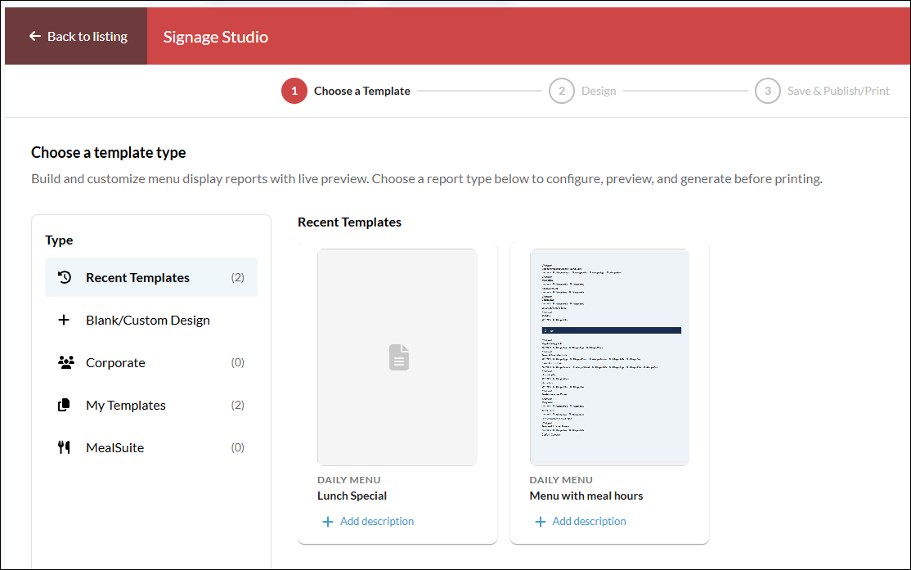Click step 1 Choose a Template

click(x=346, y=91)
